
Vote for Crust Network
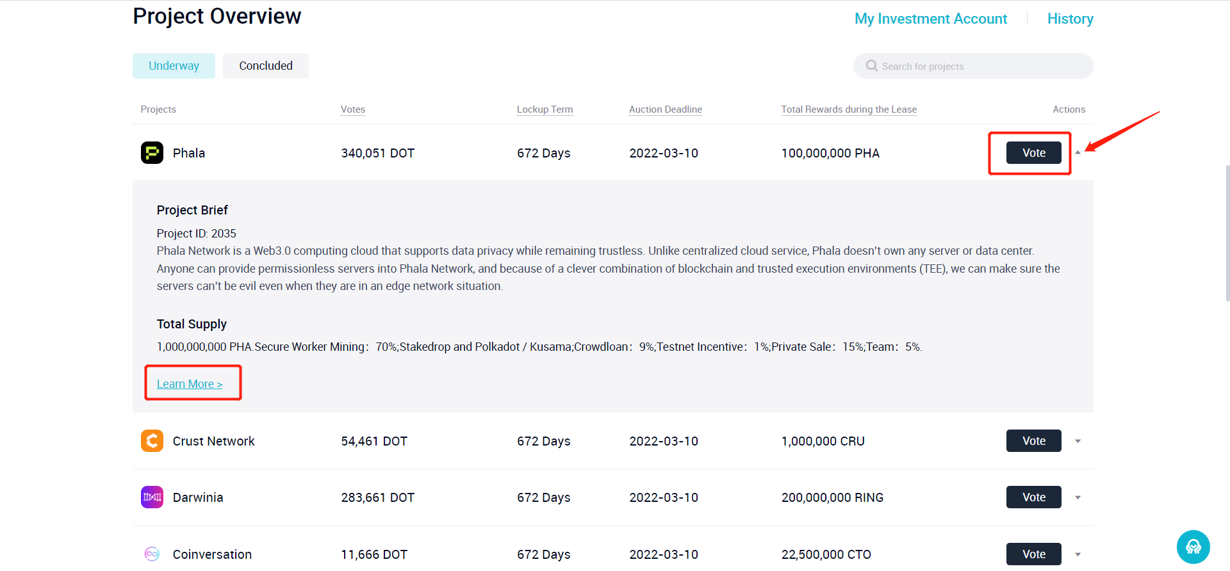click(1033, 441)
